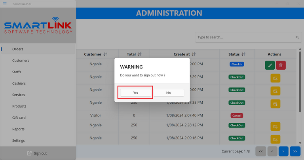Click the red trash delete icon
The width and height of the screenshot is (304, 160).
point(281,65)
